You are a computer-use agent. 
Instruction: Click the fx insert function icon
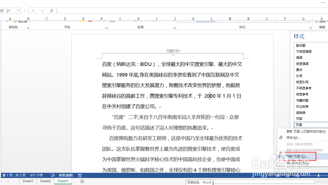tap(51, 11)
